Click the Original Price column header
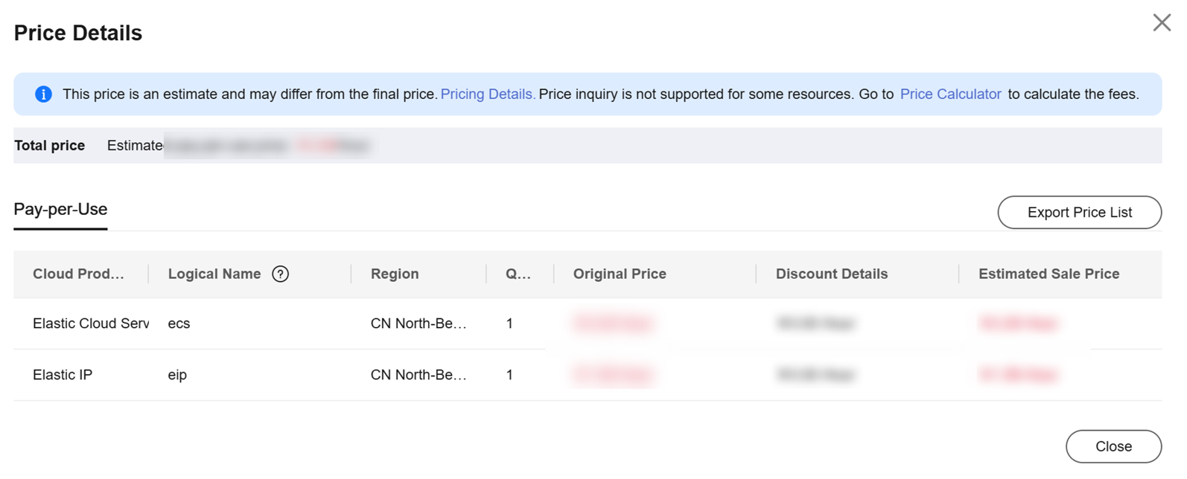Image resolution: width=1187 pixels, height=479 pixels. coord(620,274)
